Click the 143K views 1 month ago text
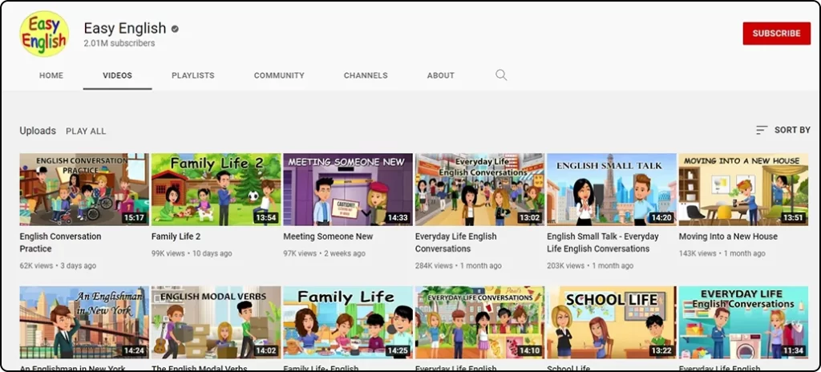Viewport: 821px width, 372px height. tap(722, 253)
